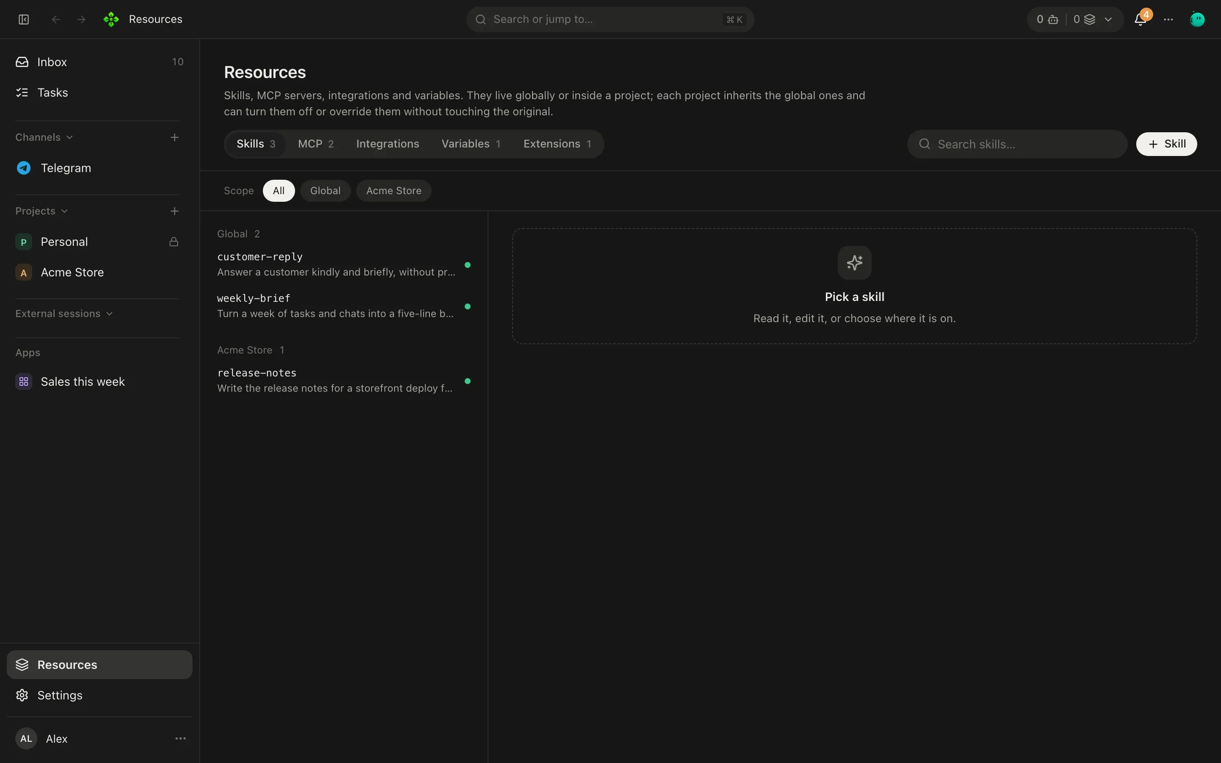Filter scope to All
1221x763 pixels.
pos(279,191)
